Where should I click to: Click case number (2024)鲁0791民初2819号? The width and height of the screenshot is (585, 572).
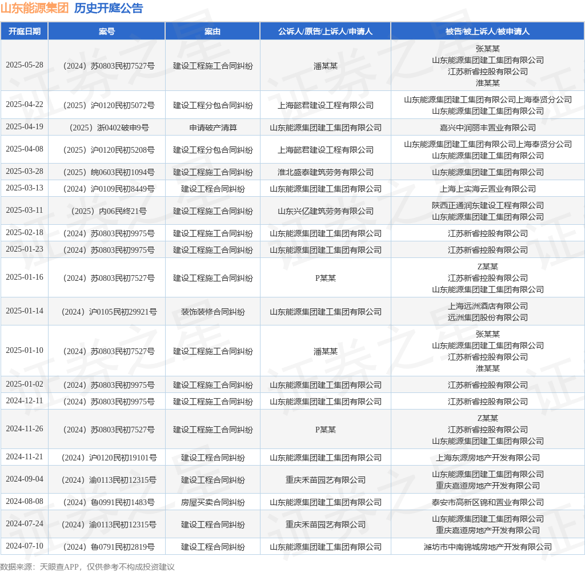pyautogui.click(x=109, y=547)
